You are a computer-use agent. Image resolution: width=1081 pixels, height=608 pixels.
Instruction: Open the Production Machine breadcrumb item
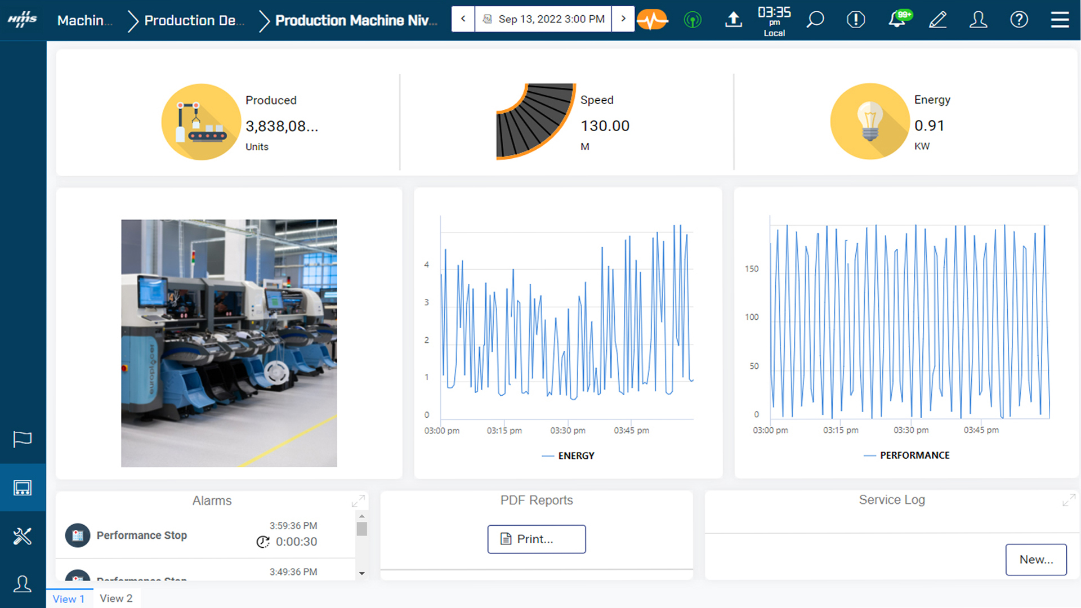point(355,20)
